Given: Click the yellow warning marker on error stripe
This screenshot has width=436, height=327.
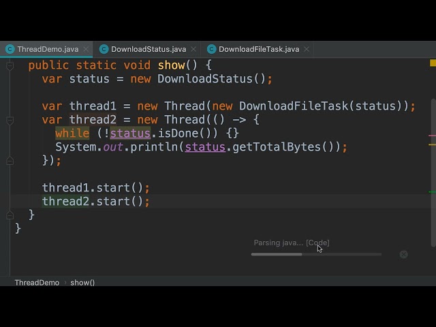Looking at the screenshot, I should click(x=432, y=144).
